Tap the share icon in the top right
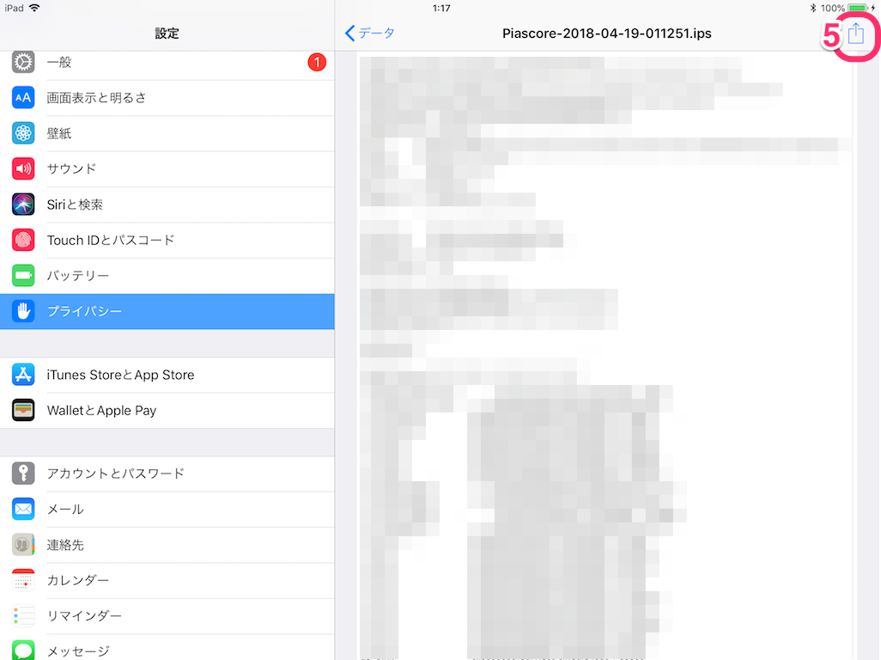The width and height of the screenshot is (881, 660). point(855,34)
